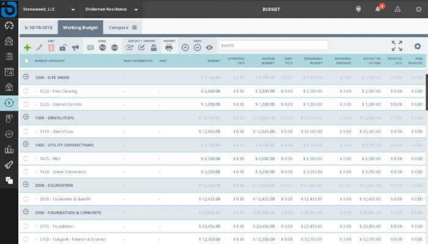
Task: Click the CO change order icon
Action: tap(114, 48)
